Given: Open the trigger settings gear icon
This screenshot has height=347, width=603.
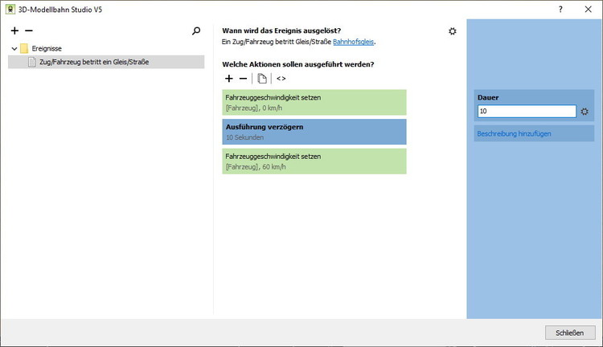Looking at the screenshot, I should tap(453, 31).
